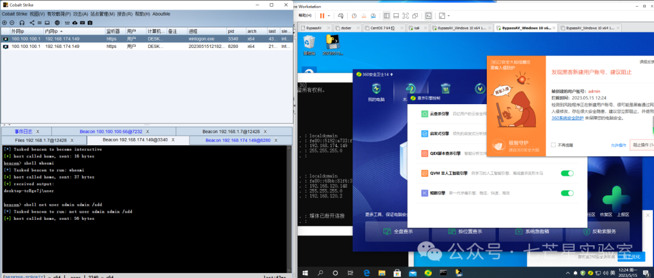654x278 pixels.
Task: Switch VMware to Unity mode icon
Action: [415, 16]
